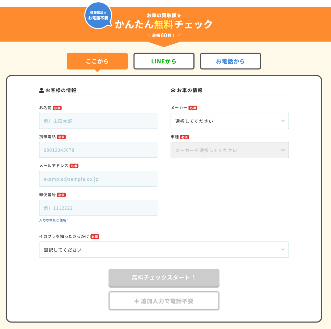Focus the 郵便番号 postal code field
The image size is (331, 329).
click(x=98, y=208)
